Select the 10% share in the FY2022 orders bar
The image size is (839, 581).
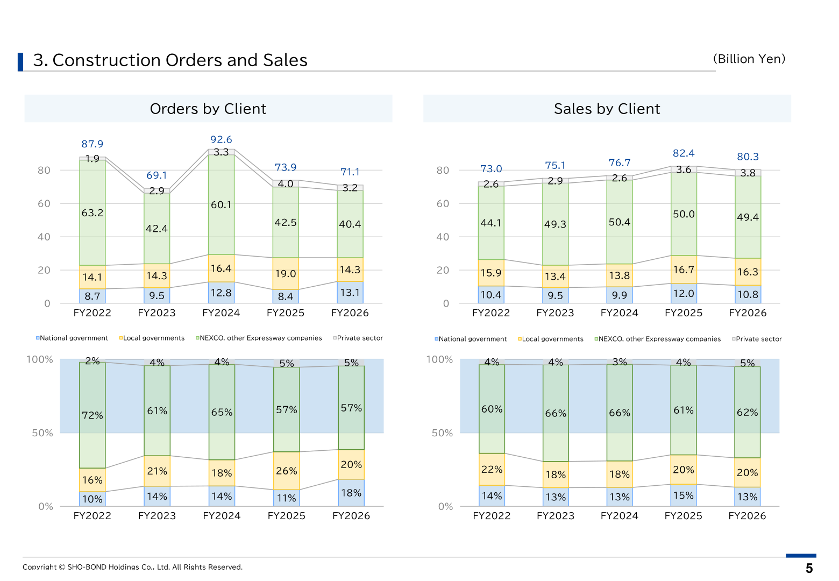[93, 500]
